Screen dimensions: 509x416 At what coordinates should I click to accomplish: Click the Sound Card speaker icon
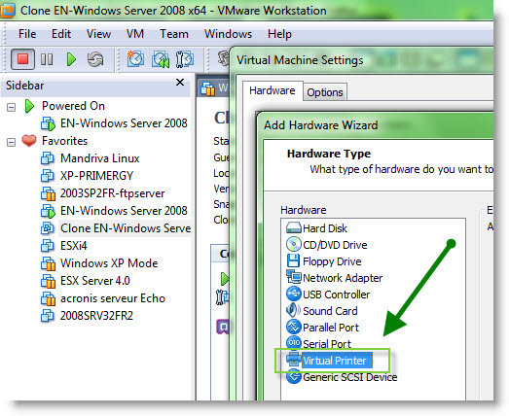[294, 310]
